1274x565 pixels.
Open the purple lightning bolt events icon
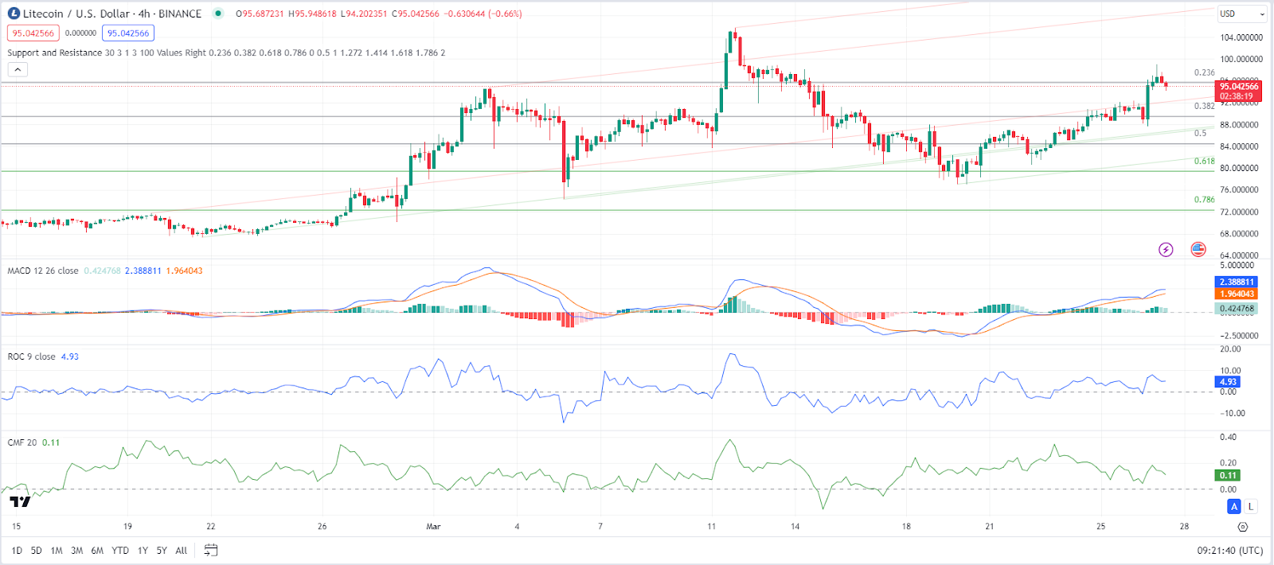pyautogui.click(x=1166, y=250)
